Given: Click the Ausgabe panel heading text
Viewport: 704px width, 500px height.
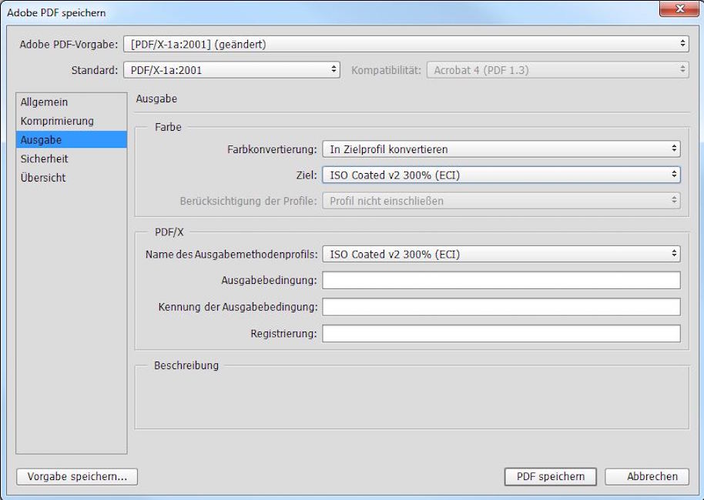Looking at the screenshot, I should pos(156,98).
